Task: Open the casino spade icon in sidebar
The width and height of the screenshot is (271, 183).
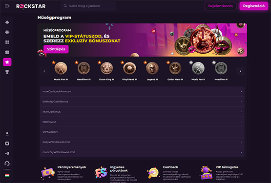Action: (7, 22)
